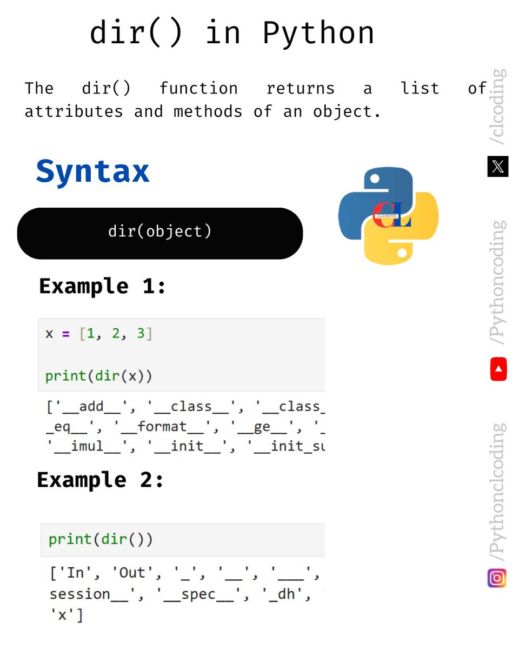The image size is (519, 649).
Task: Click the output line starting "_eq__', '__format__'"
Action: click(185, 427)
